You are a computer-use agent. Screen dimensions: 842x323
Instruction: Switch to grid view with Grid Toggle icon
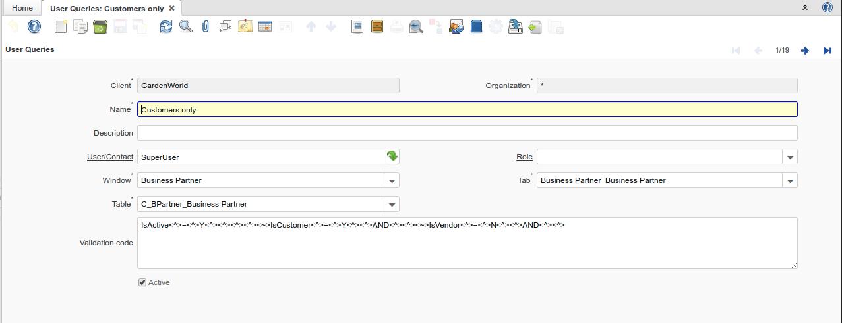click(x=265, y=26)
